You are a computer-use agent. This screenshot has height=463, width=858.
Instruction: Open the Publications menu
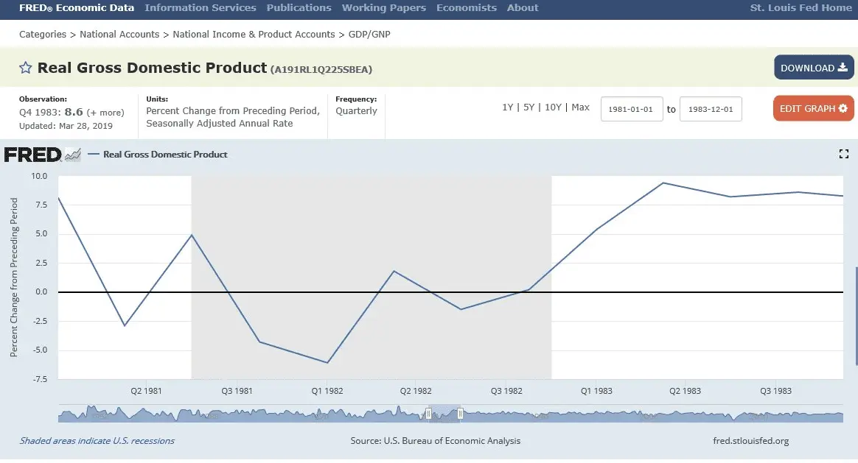pos(299,8)
